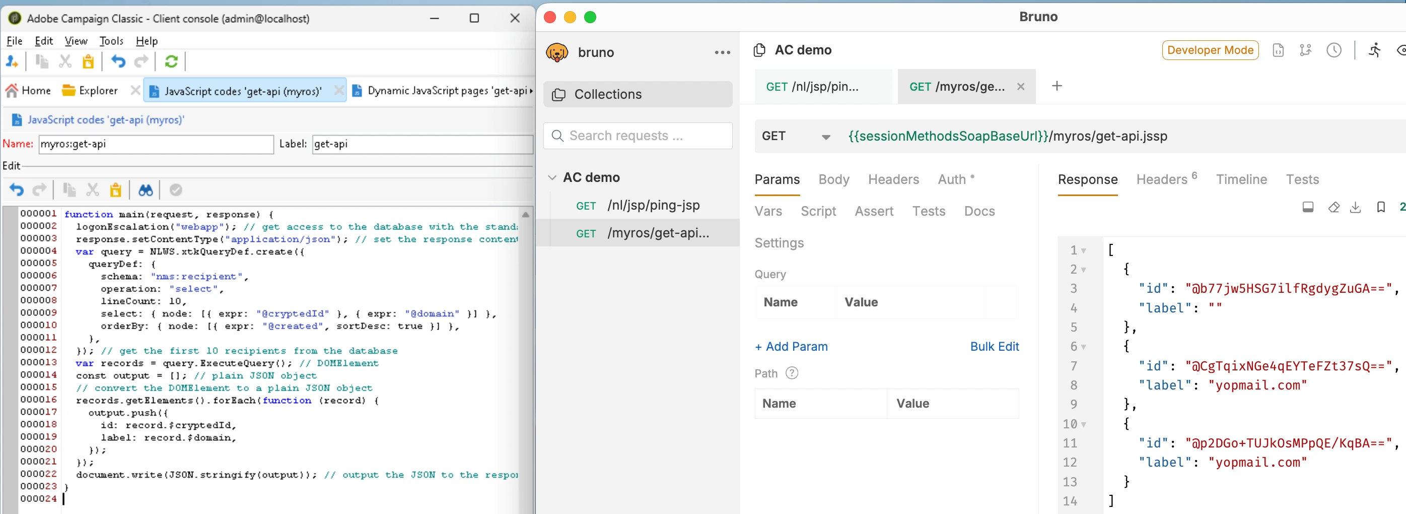This screenshot has width=1406, height=514.
Task: Open the Assert tab
Action: (874, 211)
